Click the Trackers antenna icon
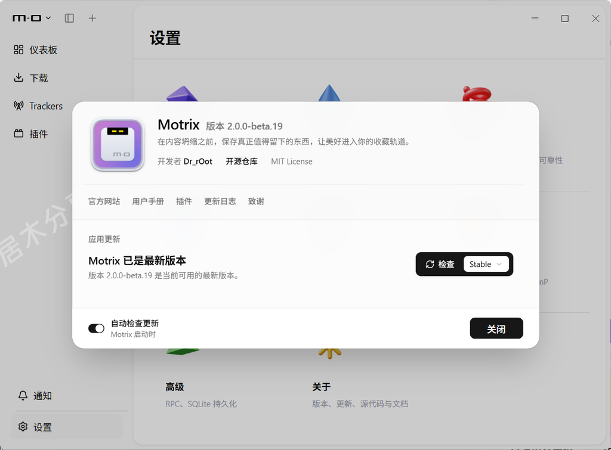Image resolution: width=611 pixels, height=450 pixels. 18,105
